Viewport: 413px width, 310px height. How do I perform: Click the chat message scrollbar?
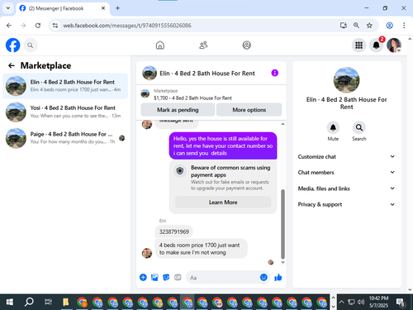point(282,223)
